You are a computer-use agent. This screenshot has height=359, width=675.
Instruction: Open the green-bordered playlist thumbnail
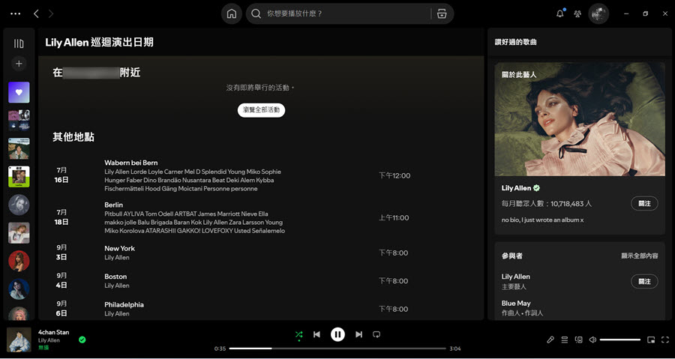(x=19, y=177)
